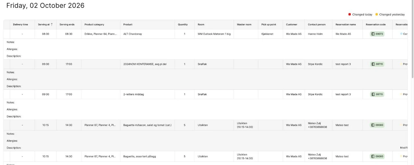
Task: Click the sort arrow on Serving at header
Action: 52,25
